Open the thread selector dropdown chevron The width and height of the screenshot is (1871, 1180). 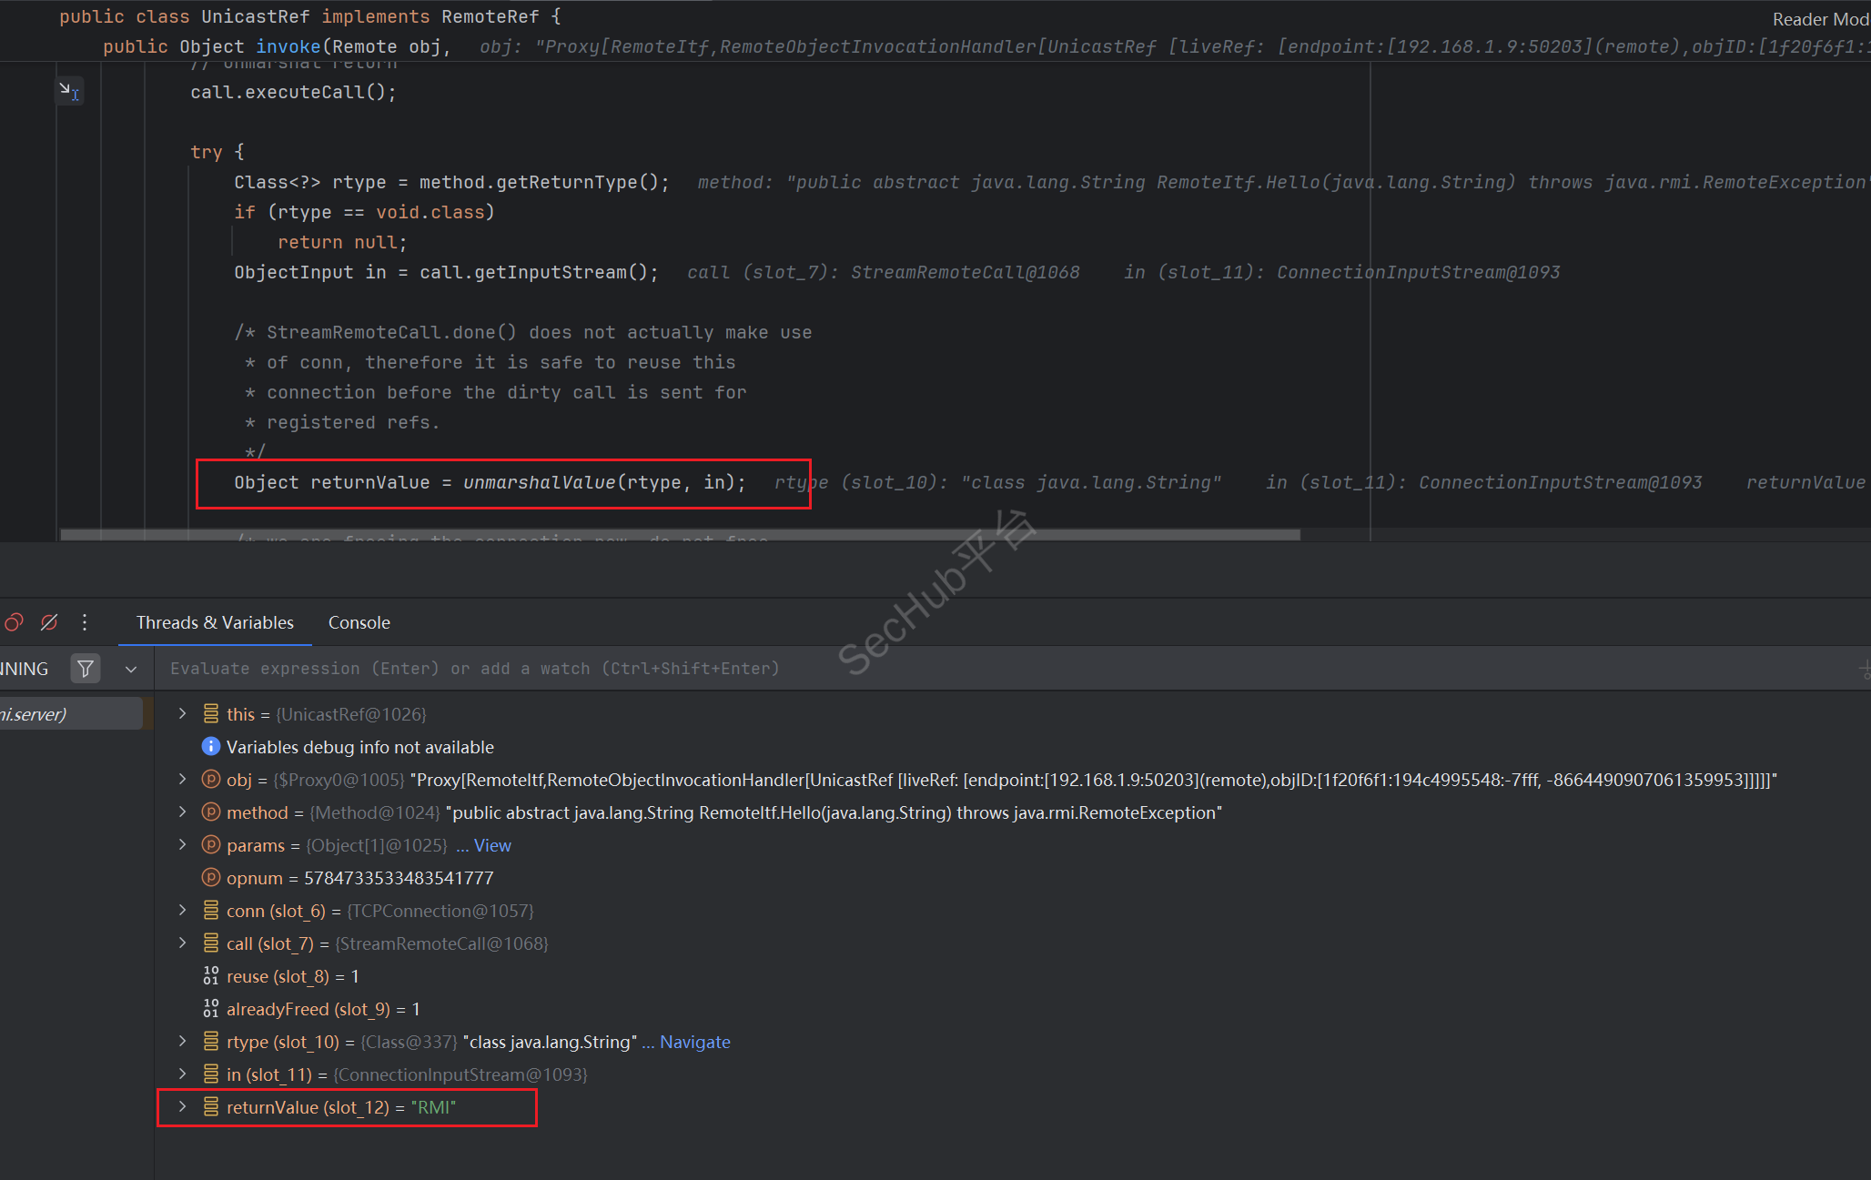coord(131,669)
